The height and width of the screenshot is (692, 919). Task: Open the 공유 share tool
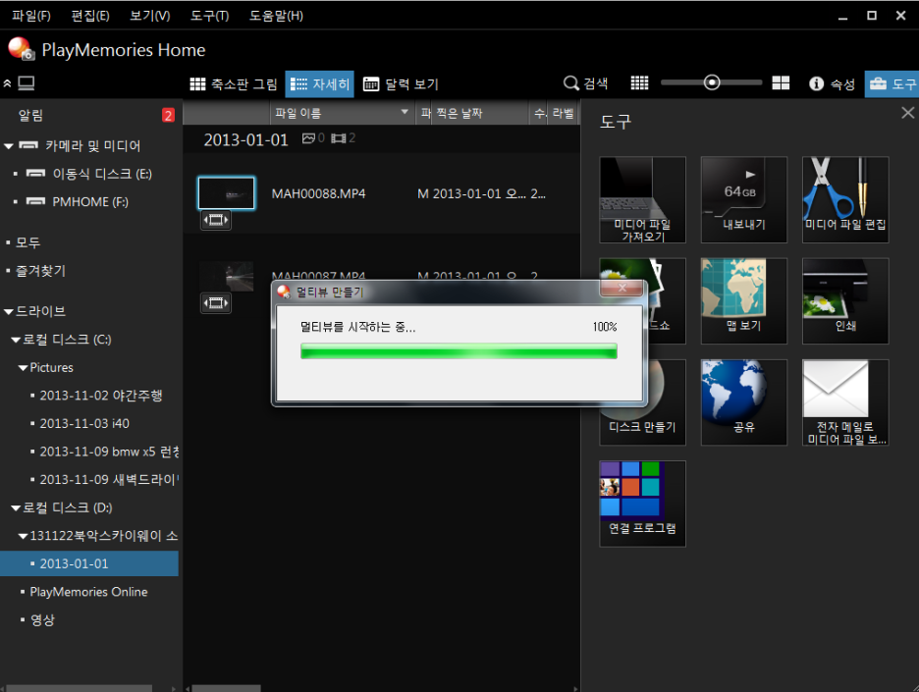point(744,402)
